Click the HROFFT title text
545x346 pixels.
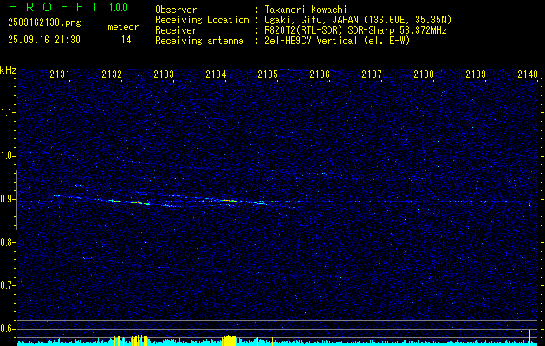(x=55, y=7)
